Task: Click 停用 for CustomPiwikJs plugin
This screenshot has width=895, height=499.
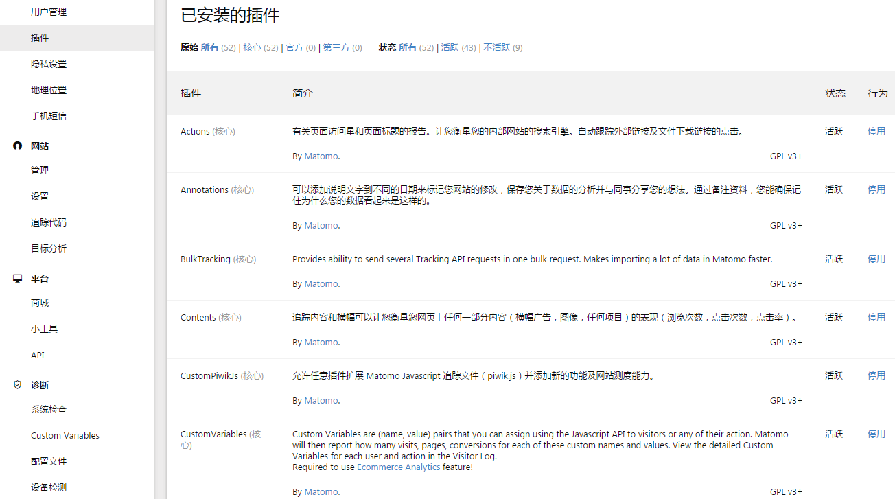Action: 876,375
